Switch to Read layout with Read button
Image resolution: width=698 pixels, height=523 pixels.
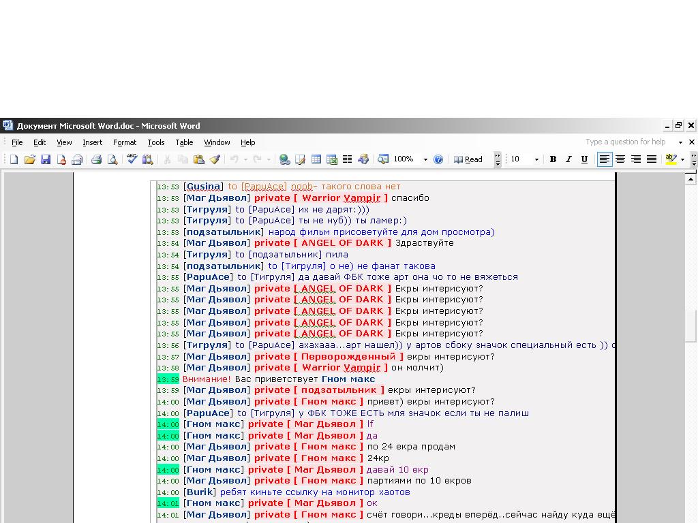[468, 159]
